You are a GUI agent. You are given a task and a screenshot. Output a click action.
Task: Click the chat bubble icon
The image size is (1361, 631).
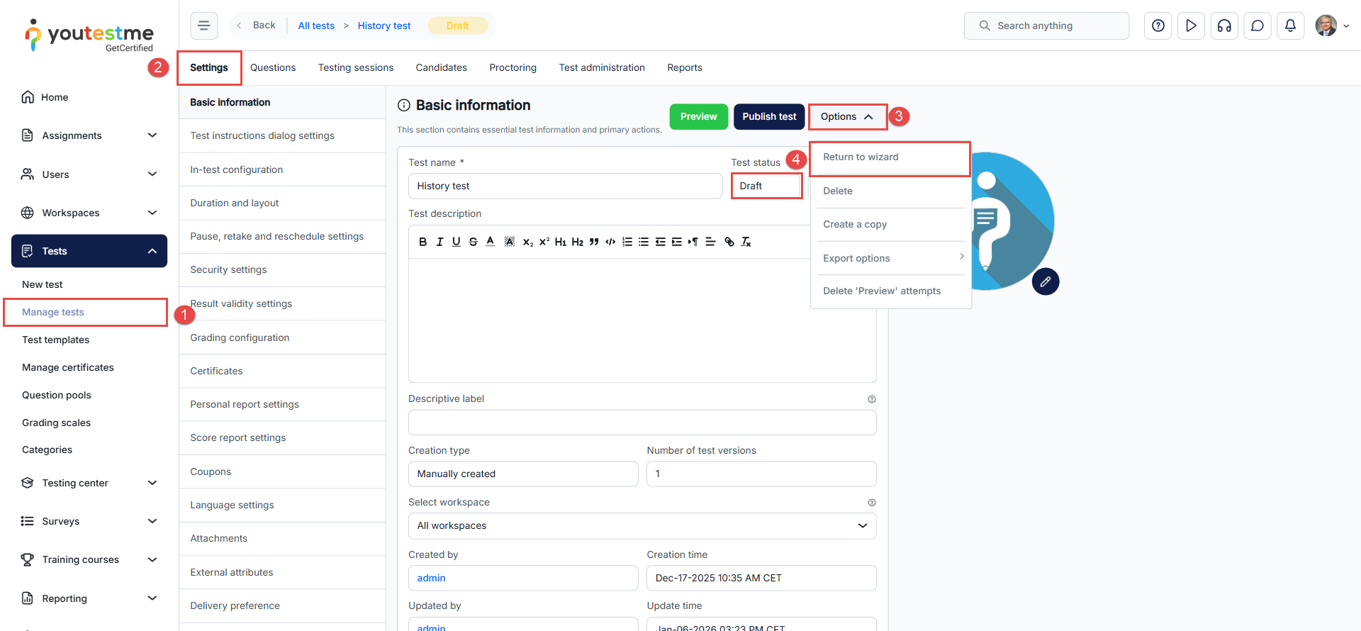[x=1258, y=26]
